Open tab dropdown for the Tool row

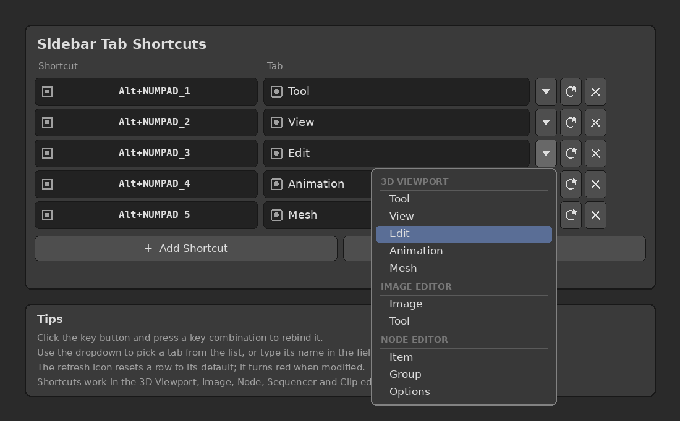pos(546,91)
